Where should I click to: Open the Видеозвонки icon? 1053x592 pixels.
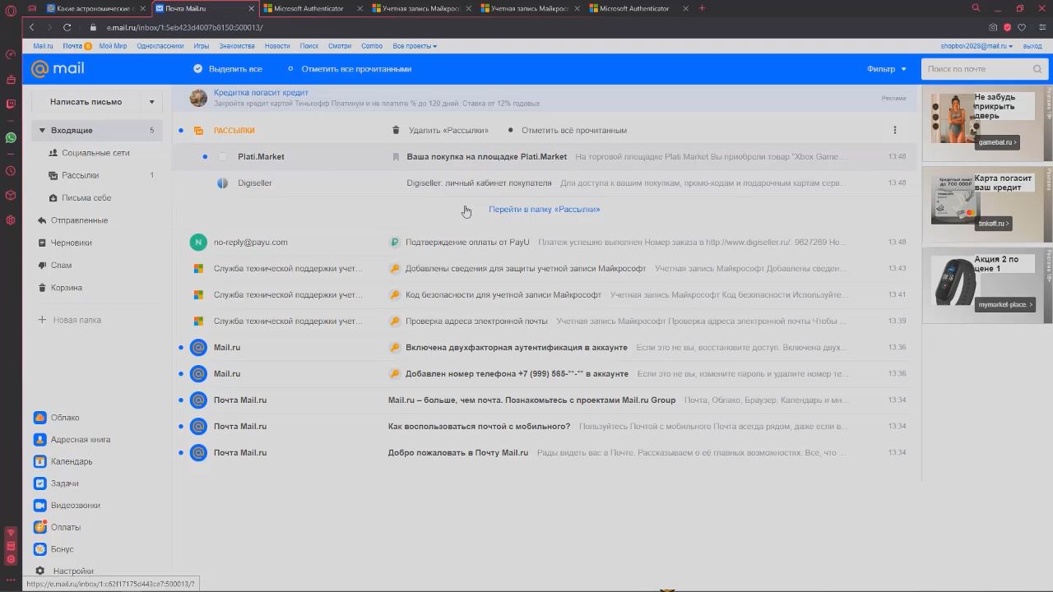point(39,506)
